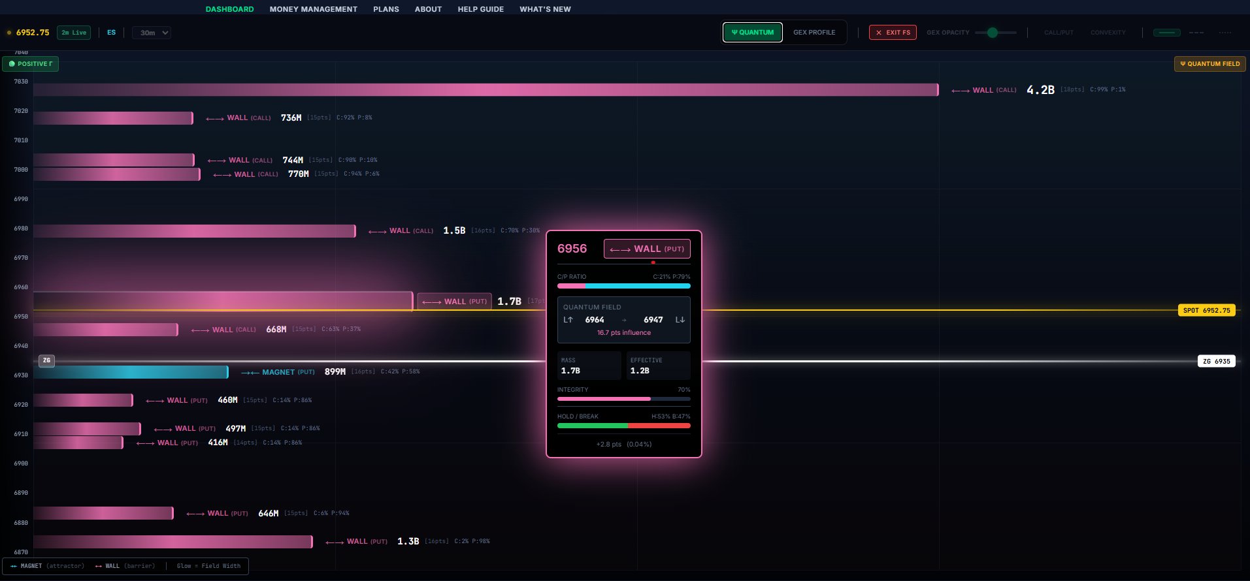Viewport: 1250px width, 581px height.
Task: Switch to GEX Profile view
Action: (814, 32)
